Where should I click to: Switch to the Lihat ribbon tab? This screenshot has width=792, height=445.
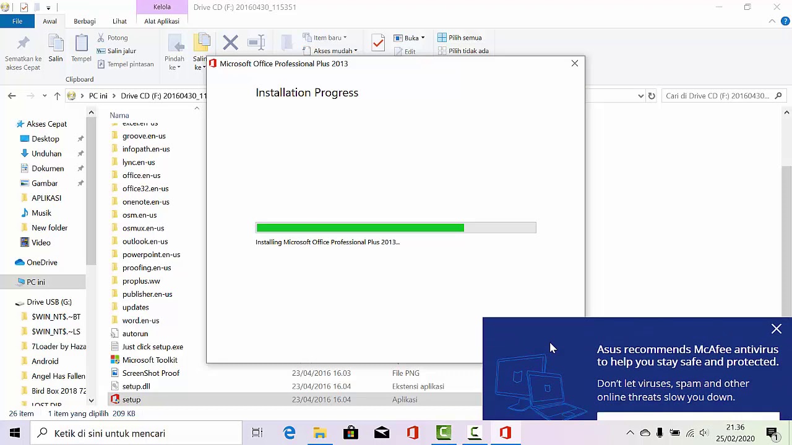click(x=119, y=21)
